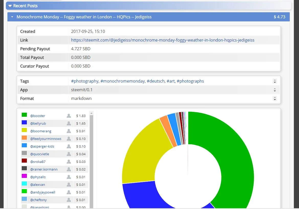
Task: Click the user avatar icon beside @bellyrub
Action: click(69, 123)
